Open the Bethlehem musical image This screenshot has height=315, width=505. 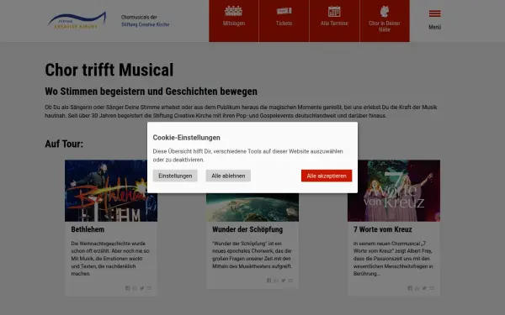111,191
